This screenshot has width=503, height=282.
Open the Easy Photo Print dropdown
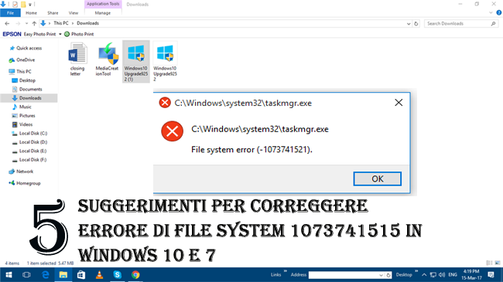click(60, 34)
